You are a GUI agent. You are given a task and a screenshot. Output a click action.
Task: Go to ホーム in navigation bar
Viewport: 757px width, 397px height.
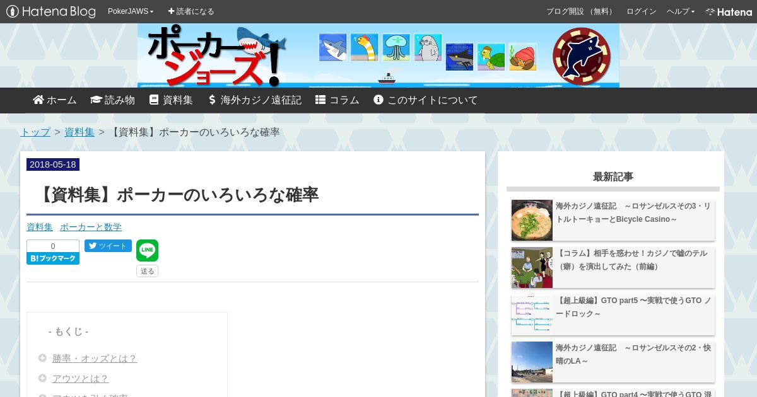point(55,100)
